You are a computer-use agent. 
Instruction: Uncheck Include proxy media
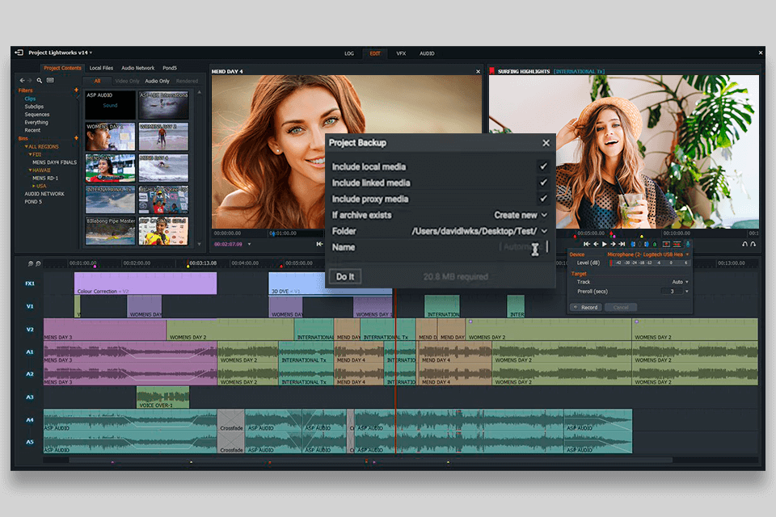point(543,199)
